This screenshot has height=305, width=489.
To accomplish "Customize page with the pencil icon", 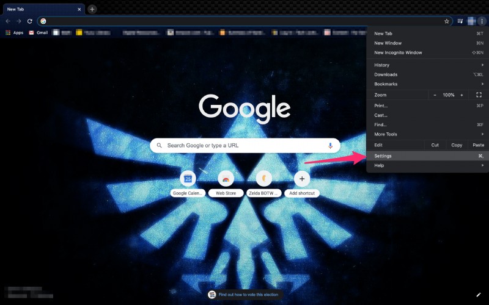I will point(479,295).
